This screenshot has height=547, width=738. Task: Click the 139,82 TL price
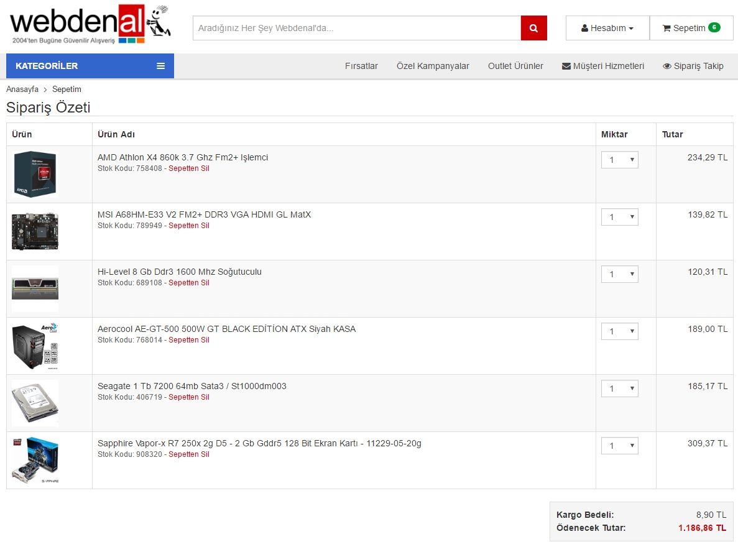coord(708,214)
